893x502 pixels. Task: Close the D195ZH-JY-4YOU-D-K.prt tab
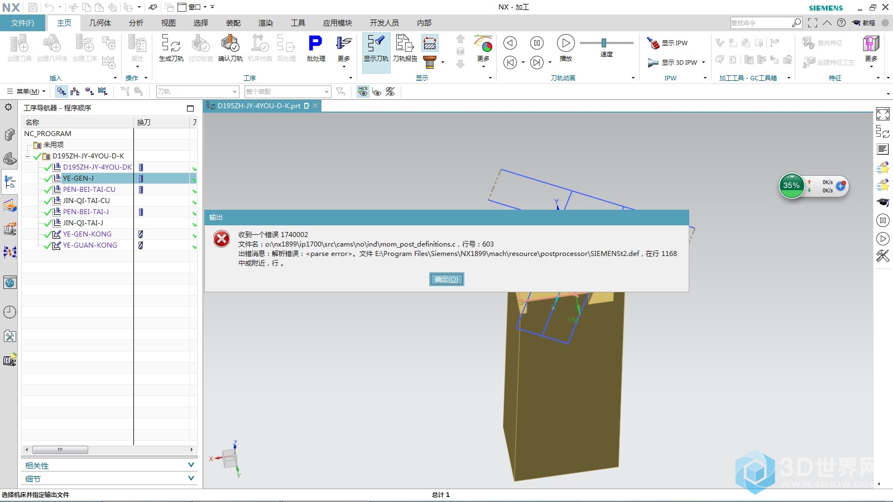pos(315,105)
